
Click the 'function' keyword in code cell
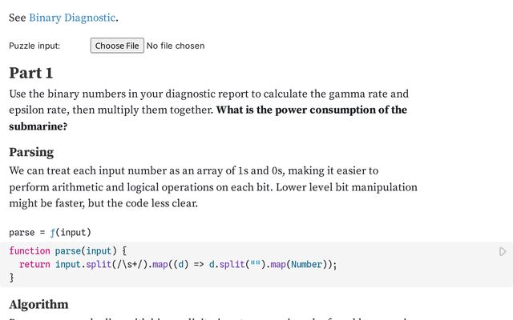pos(30,251)
